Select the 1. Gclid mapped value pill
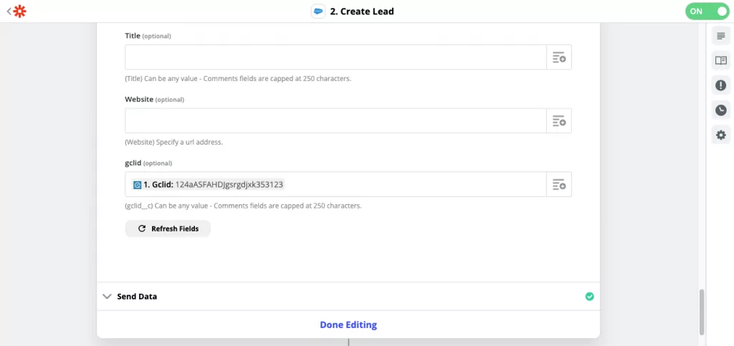 pyautogui.click(x=209, y=185)
